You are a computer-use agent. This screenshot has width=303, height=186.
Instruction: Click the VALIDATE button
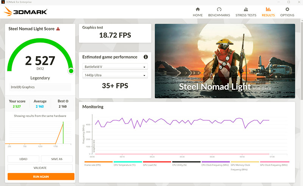(x=40, y=168)
